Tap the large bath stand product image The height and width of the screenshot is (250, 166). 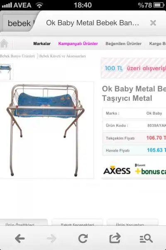point(47,130)
